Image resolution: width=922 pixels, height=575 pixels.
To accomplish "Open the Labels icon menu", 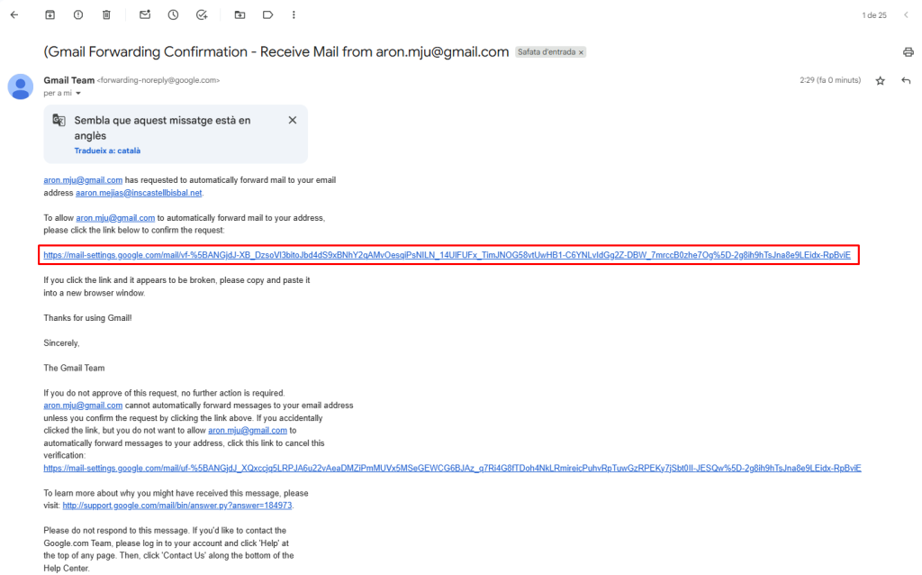I will coord(267,15).
